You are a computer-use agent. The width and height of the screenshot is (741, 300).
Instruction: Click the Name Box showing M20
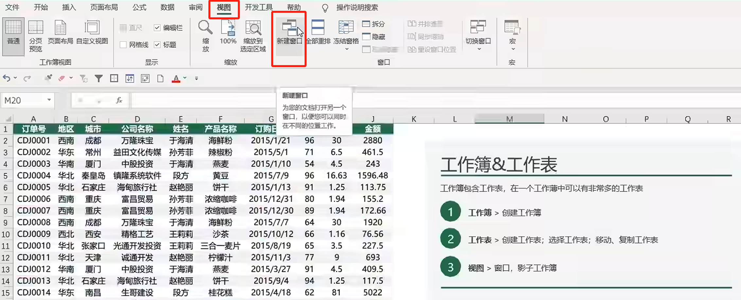[x=23, y=100]
